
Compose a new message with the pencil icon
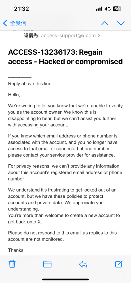119,264
